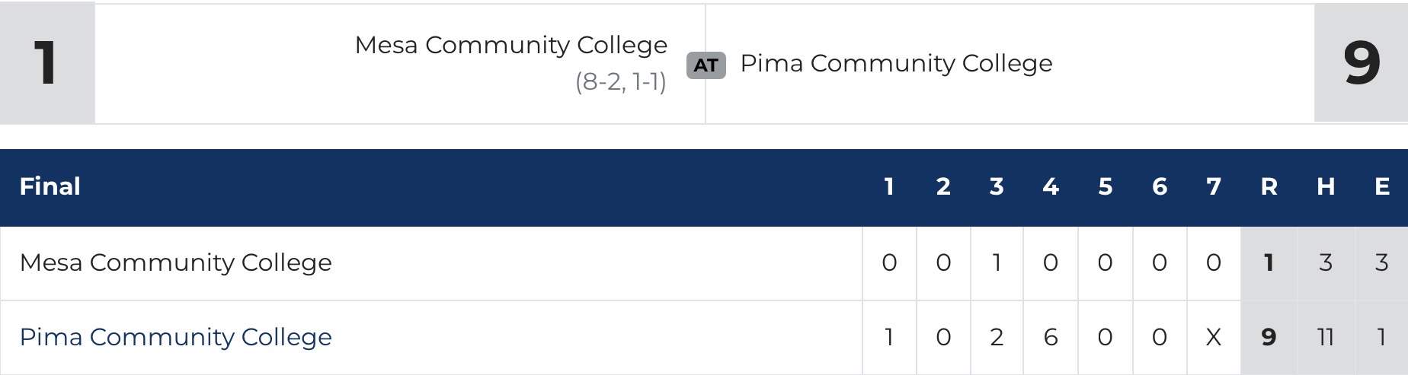The width and height of the screenshot is (1408, 375).
Task: Click the R runs column header
Action: coord(1269,187)
